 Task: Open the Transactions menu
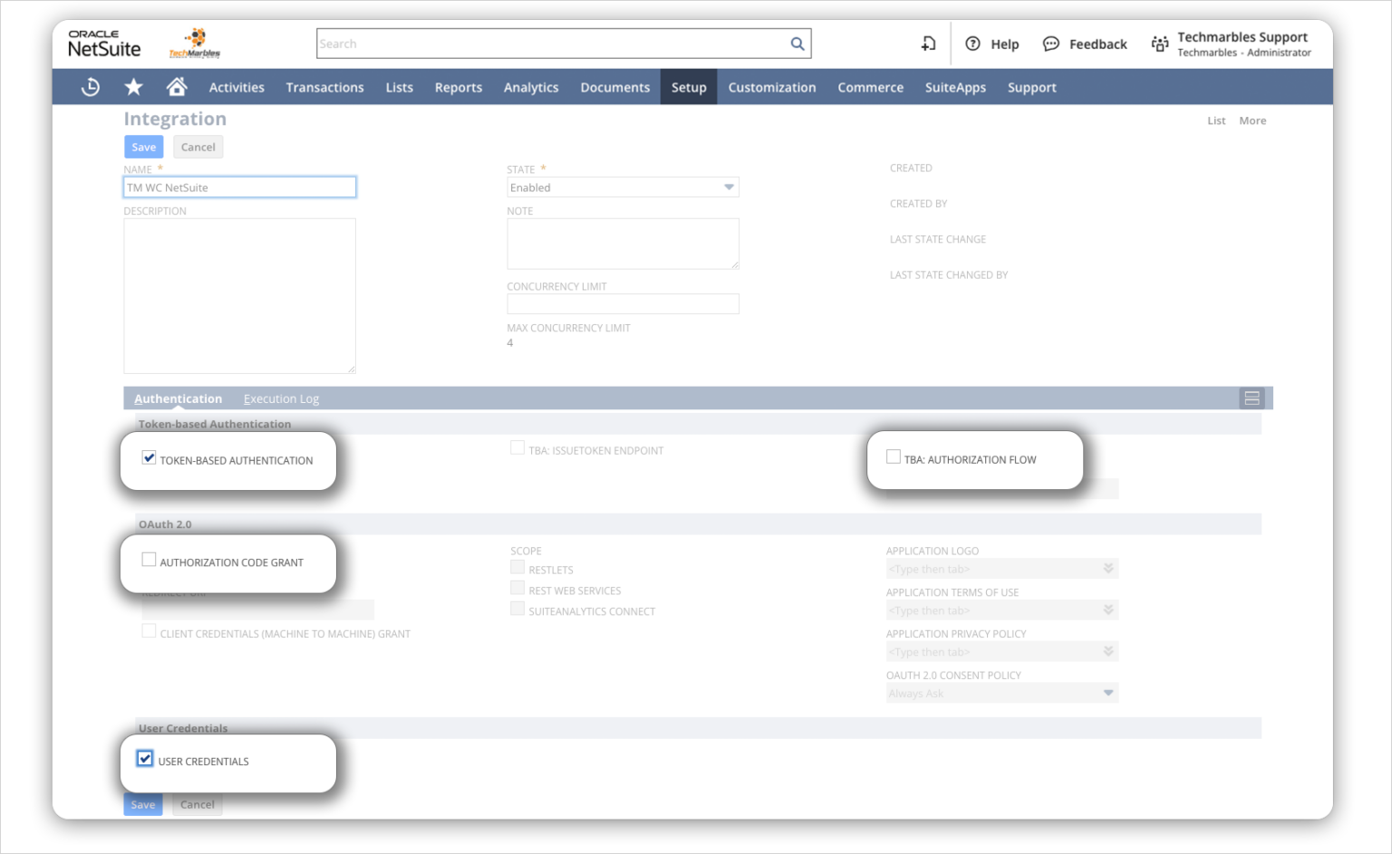[324, 87]
